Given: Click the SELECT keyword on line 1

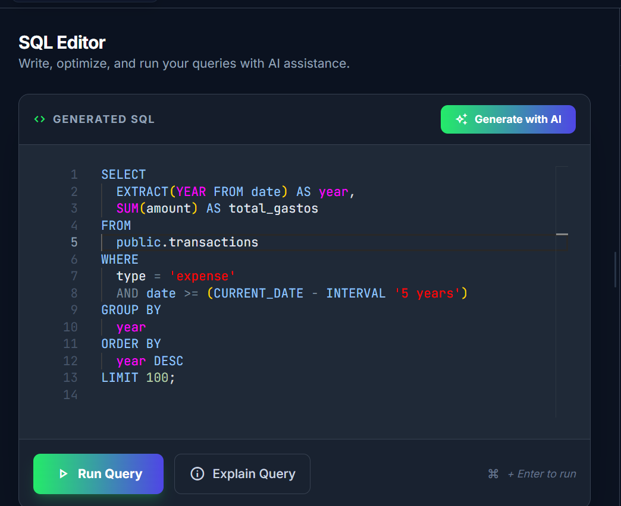Looking at the screenshot, I should (x=123, y=175).
